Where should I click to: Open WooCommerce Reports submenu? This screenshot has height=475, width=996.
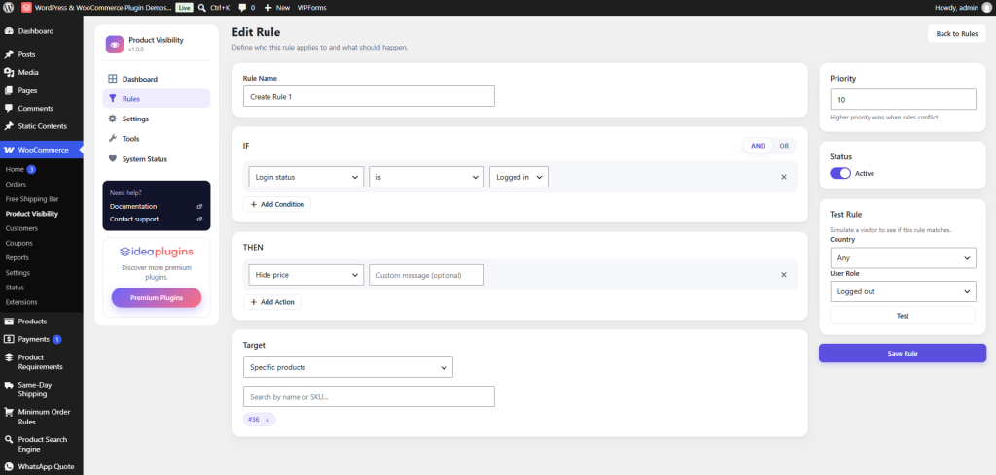[x=18, y=257]
